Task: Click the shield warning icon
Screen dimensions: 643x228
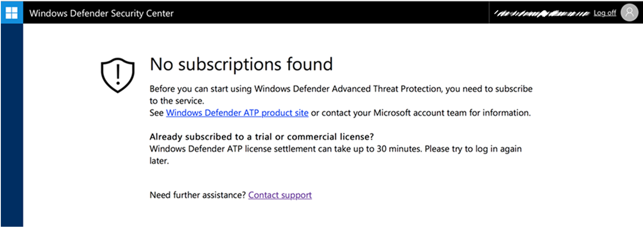Action: (x=118, y=75)
